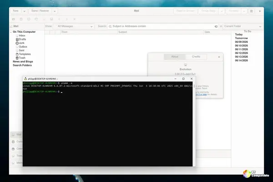Switch to the About tab in the dialog
The width and height of the screenshot is (273, 182).
tap(175, 56)
